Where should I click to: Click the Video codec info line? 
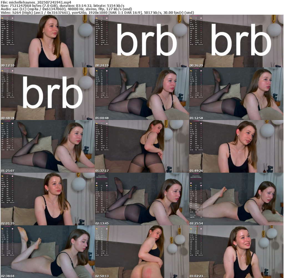coord(97,13)
